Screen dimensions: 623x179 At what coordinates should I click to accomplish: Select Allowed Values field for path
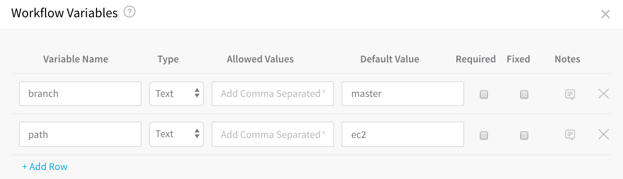pyautogui.click(x=273, y=134)
